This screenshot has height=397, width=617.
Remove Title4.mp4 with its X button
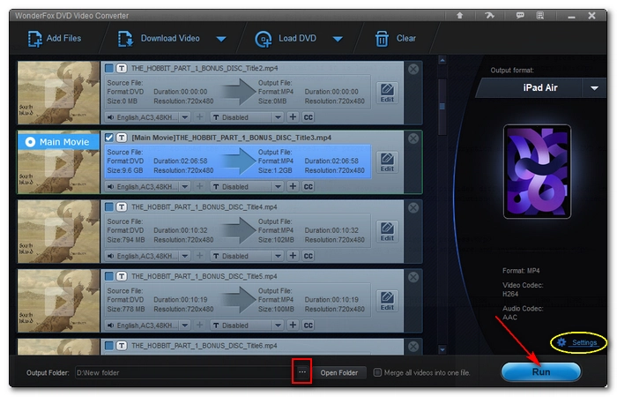coord(413,208)
